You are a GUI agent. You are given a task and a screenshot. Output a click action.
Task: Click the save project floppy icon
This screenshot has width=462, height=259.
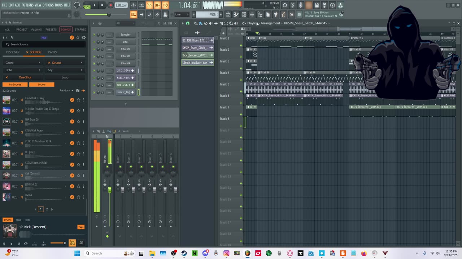[317, 5]
